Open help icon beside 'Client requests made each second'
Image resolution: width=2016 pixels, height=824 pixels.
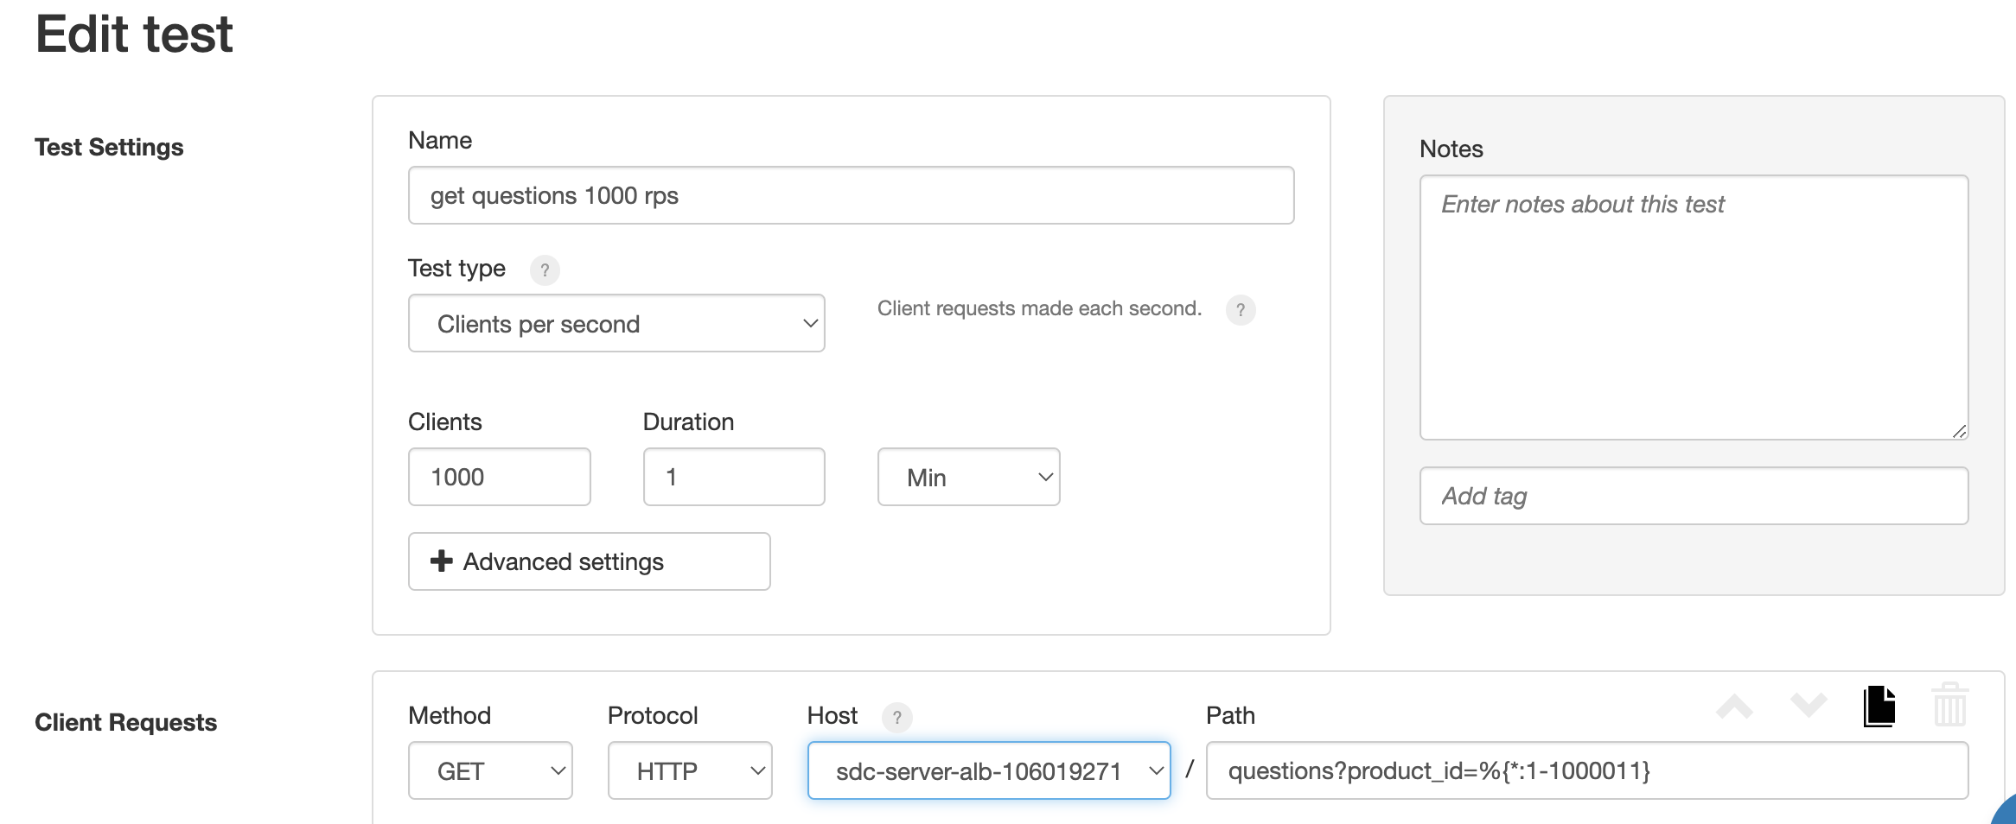click(1241, 310)
